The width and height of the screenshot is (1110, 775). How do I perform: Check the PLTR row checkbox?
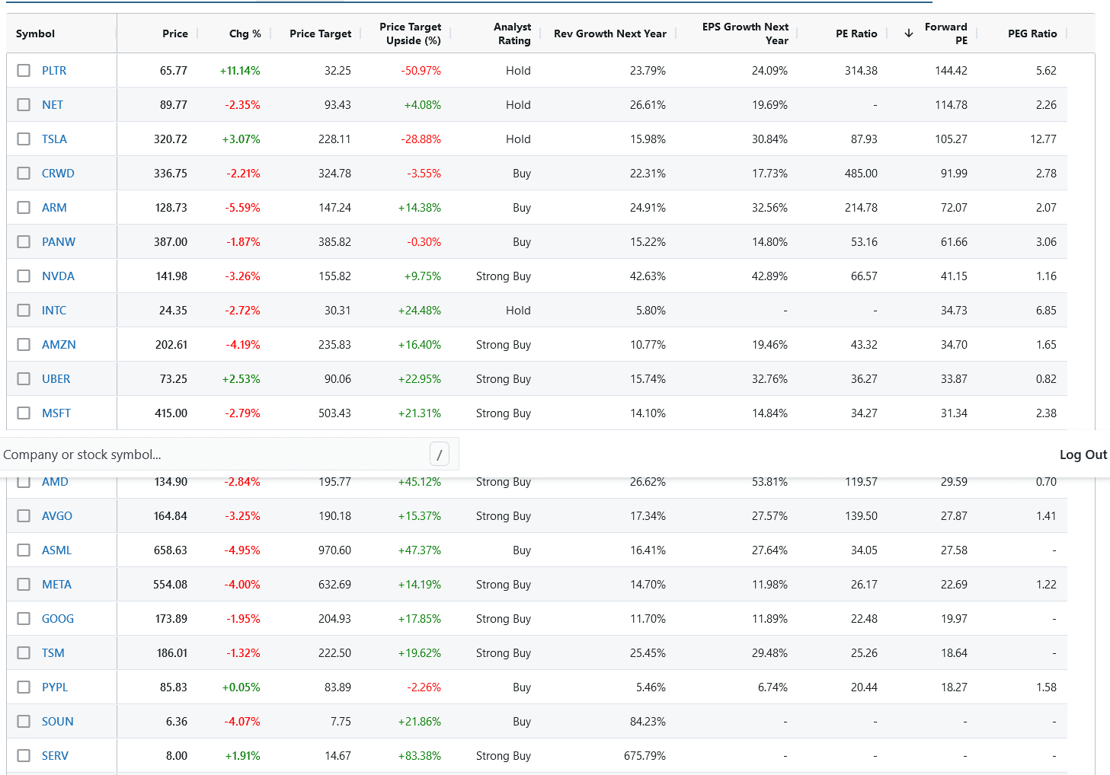click(x=24, y=70)
